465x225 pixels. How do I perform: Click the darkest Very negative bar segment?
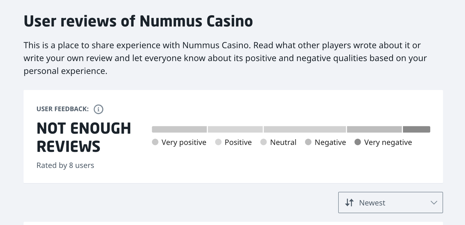416,129
